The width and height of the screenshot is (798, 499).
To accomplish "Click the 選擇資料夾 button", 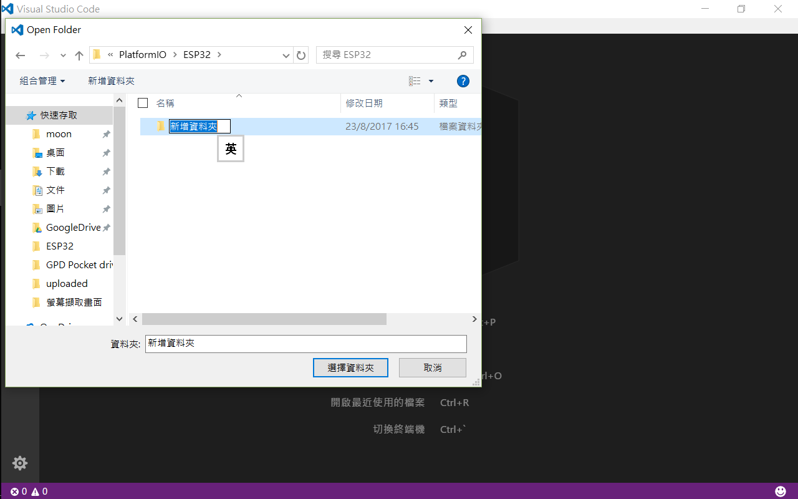I will click(x=350, y=367).
